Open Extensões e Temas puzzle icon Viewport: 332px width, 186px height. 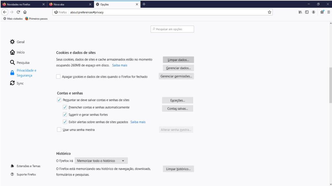click(x=12, y=166)
